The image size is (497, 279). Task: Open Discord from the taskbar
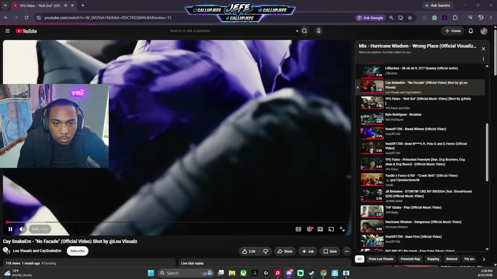[x=289, y=273]
